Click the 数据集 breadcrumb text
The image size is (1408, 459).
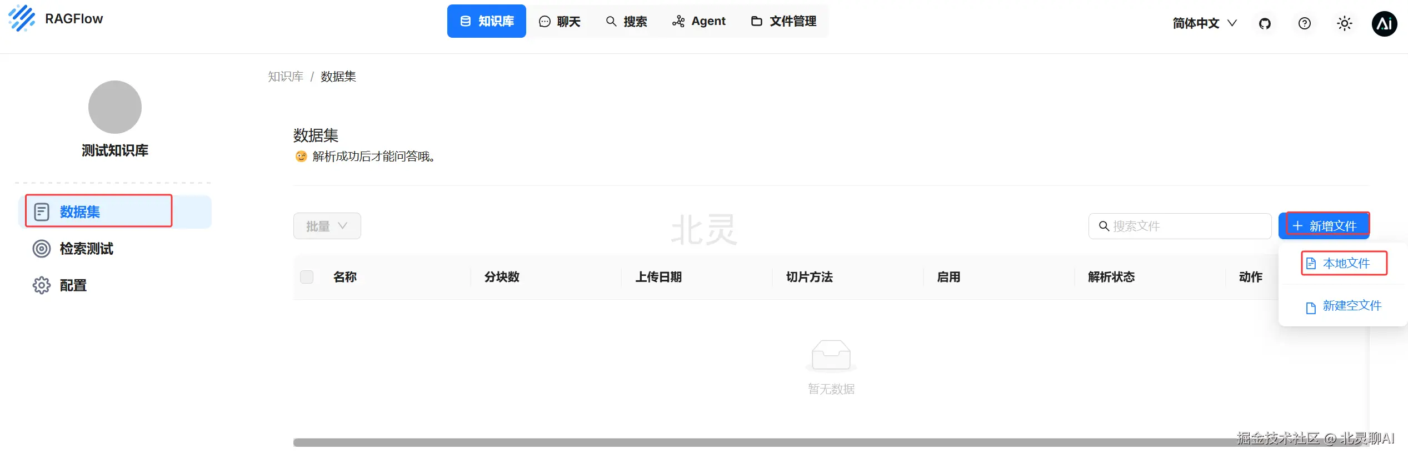338,77
